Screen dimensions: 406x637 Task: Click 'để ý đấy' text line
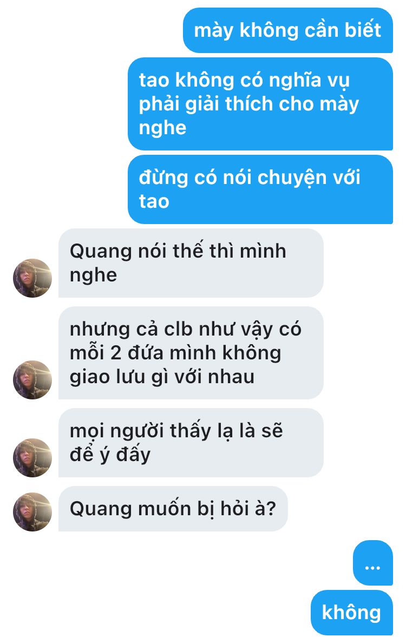coord(110,455)
